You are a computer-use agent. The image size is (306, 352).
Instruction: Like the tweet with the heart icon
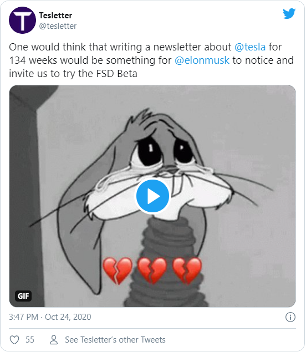[x=14, y=340]
